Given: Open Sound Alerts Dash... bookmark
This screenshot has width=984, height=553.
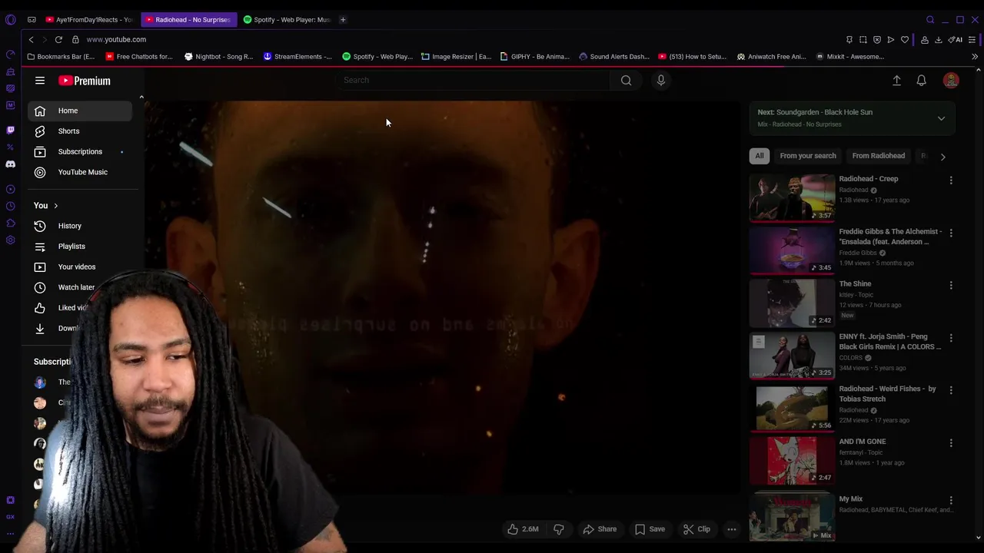Looking at the screenshot, I should tap(614, 57).
